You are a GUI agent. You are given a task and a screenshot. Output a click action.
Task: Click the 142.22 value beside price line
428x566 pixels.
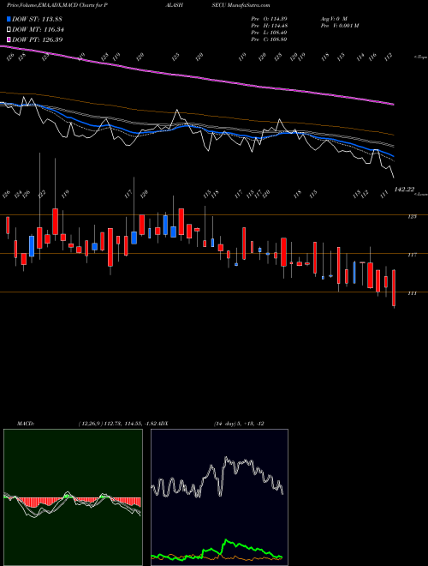(404, 190)
